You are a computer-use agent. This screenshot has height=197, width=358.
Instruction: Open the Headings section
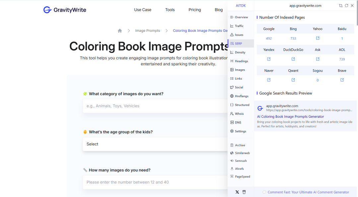[241, 61]
